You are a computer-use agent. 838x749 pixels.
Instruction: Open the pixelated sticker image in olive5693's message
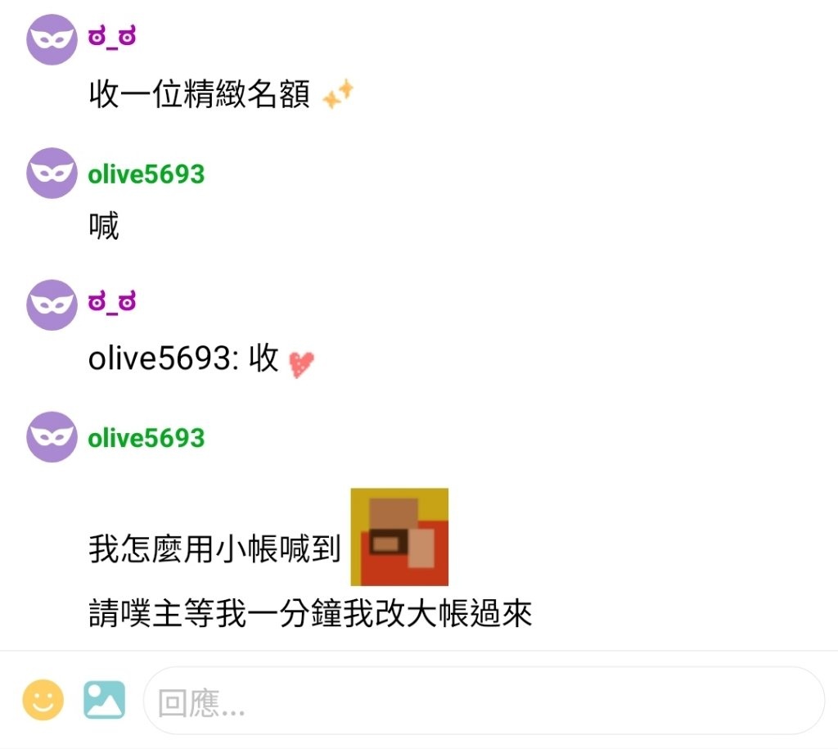[x=399, y=537]
